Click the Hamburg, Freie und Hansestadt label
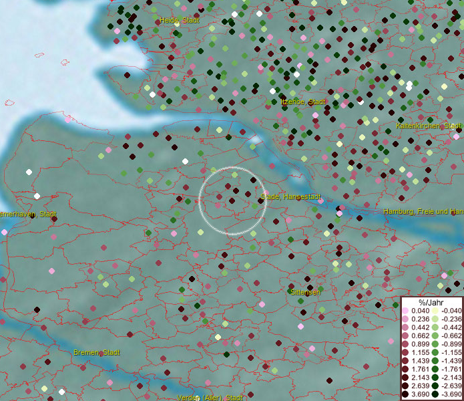This screenshot has width=464, height=401. (423, 211)
